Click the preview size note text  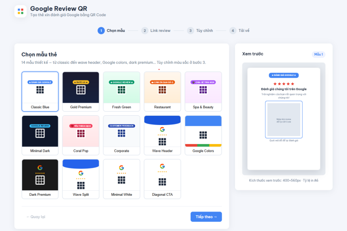[x=284, y=180]
